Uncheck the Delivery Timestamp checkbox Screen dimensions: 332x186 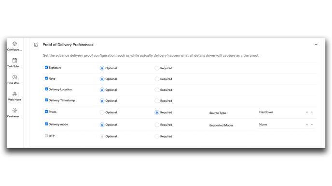coord(46,100)
